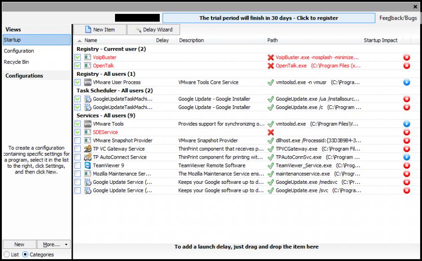
Task: Click the red stop icon for TP VC Gateway Service
Action: tap(406, 148)
